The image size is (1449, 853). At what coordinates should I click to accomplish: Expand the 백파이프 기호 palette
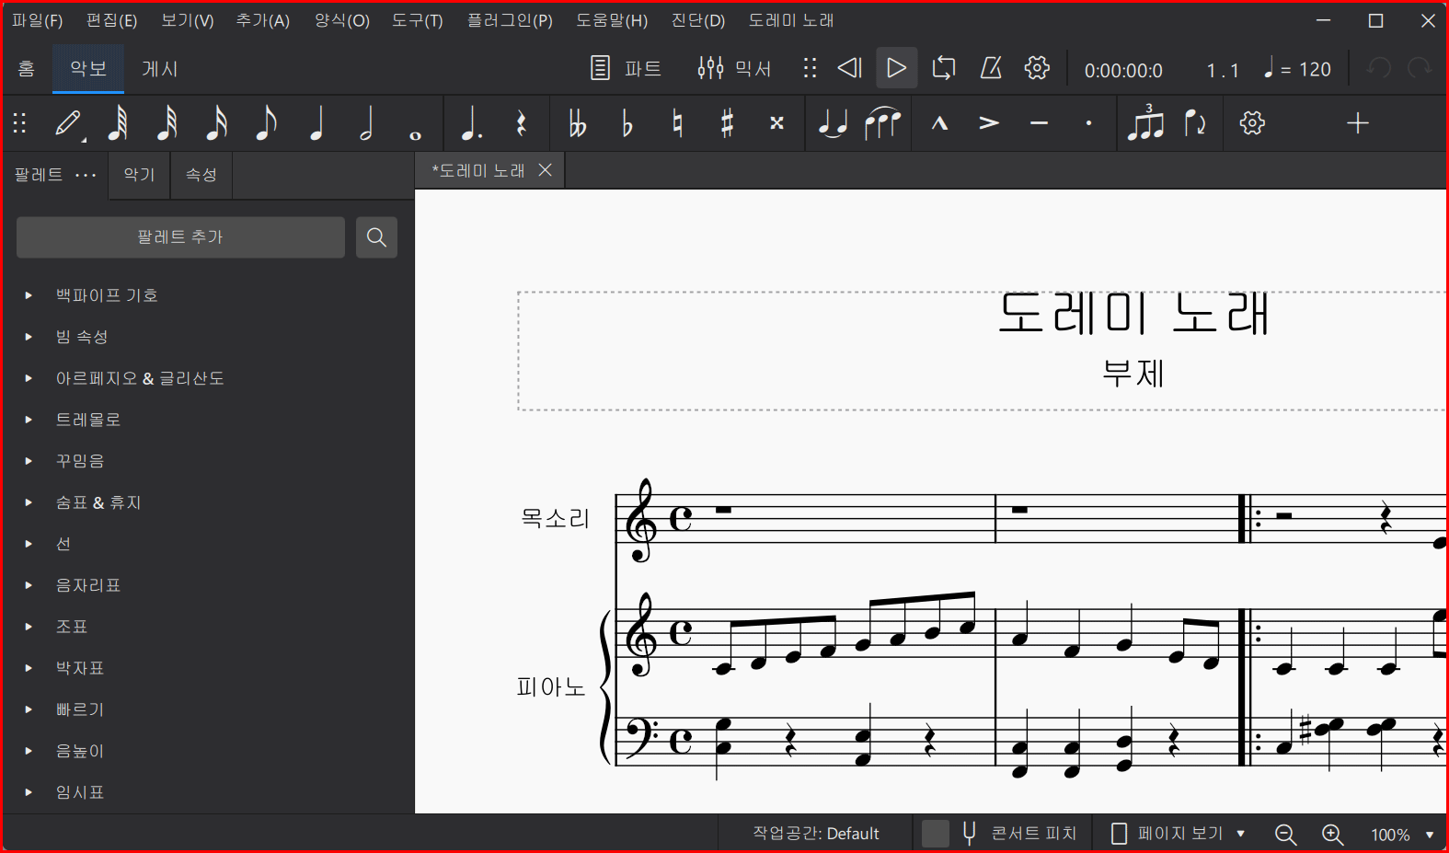[29, 295]
